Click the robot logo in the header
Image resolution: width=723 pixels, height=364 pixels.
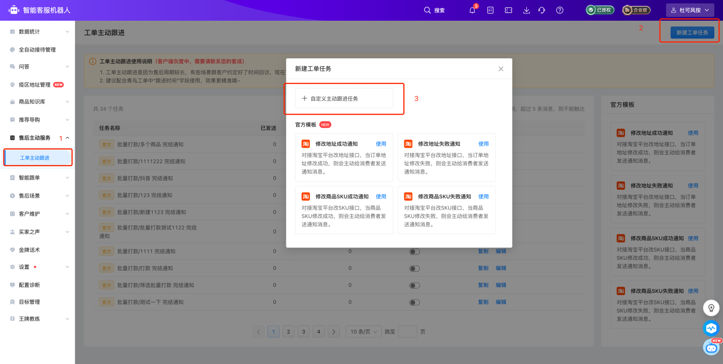14,10
